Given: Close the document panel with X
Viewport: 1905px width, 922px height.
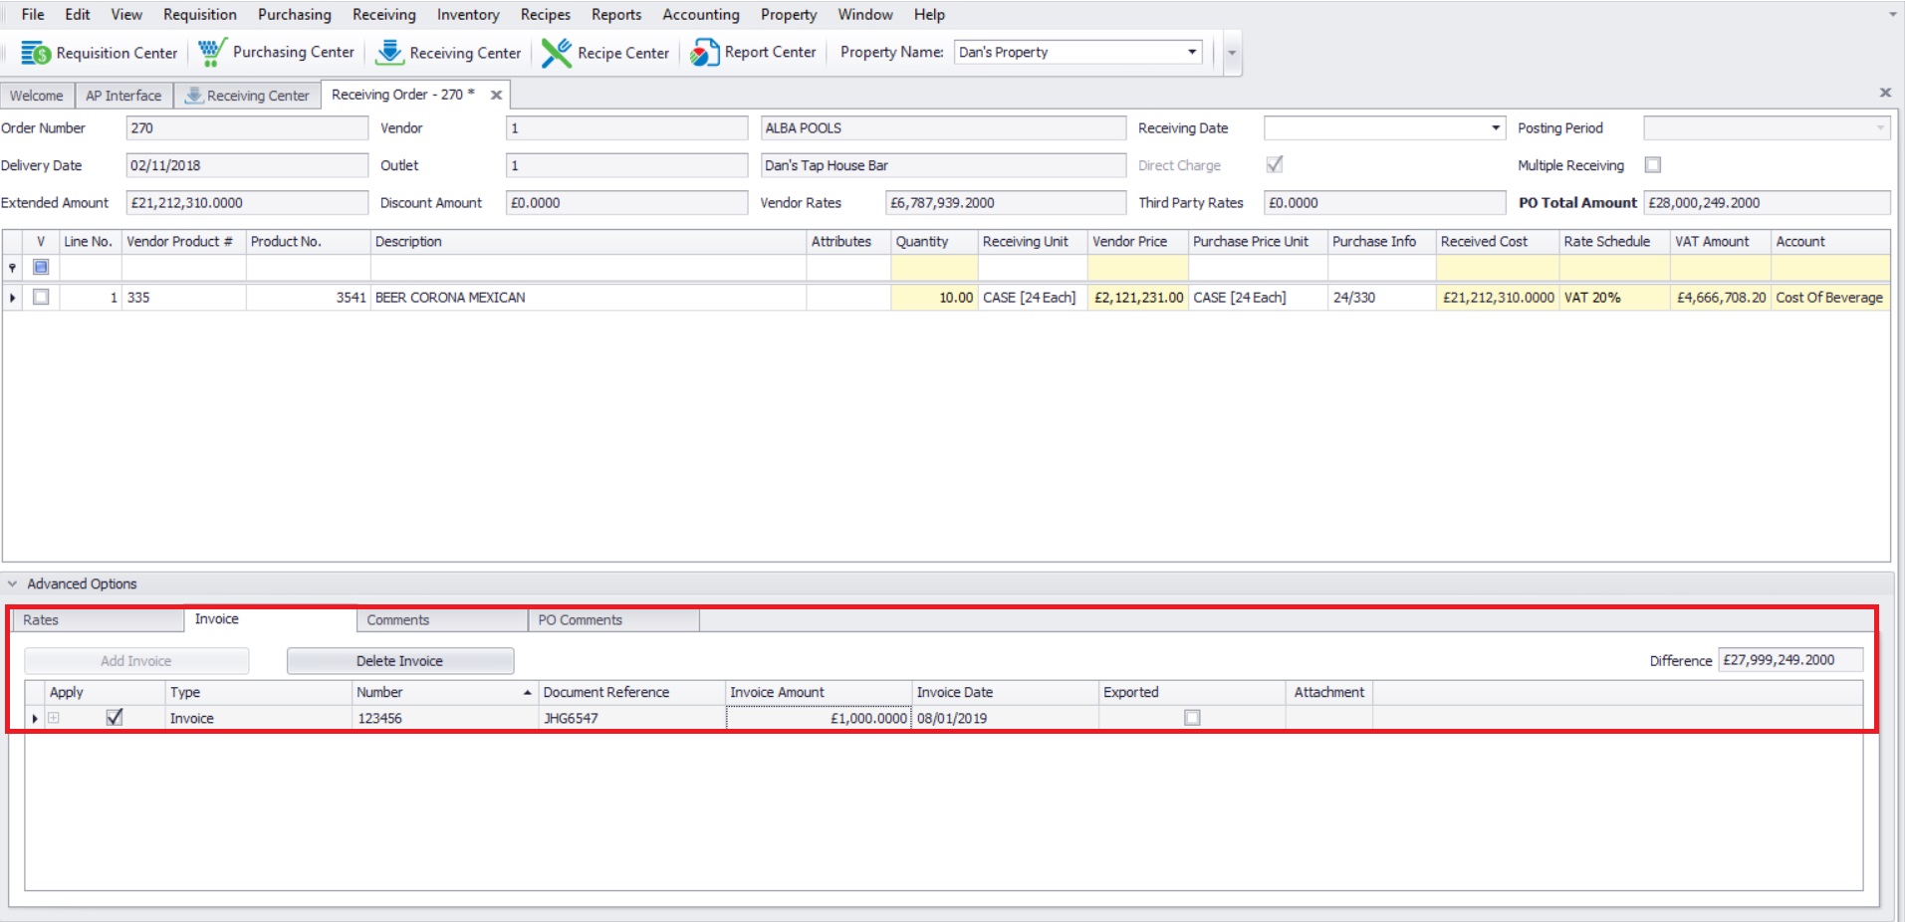Looking at the screenshot, I should 1885,93.
